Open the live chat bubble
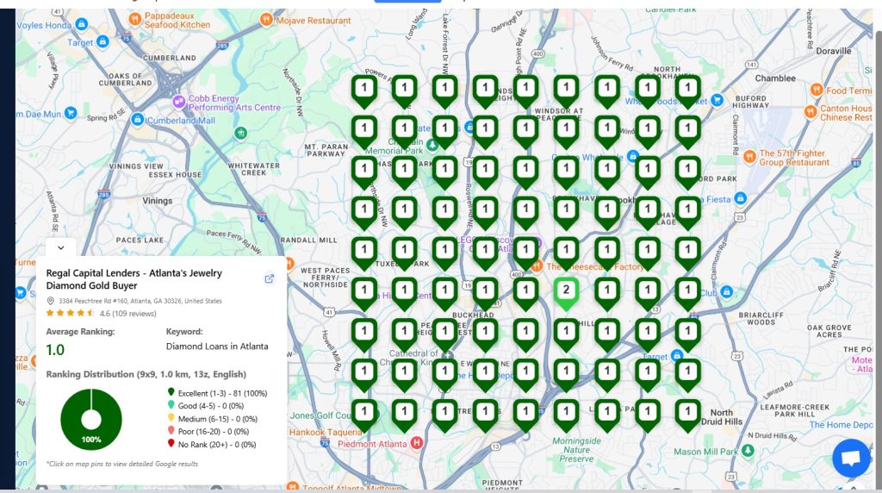This screenshot has width=882, height=493. [x=852, y=458]
